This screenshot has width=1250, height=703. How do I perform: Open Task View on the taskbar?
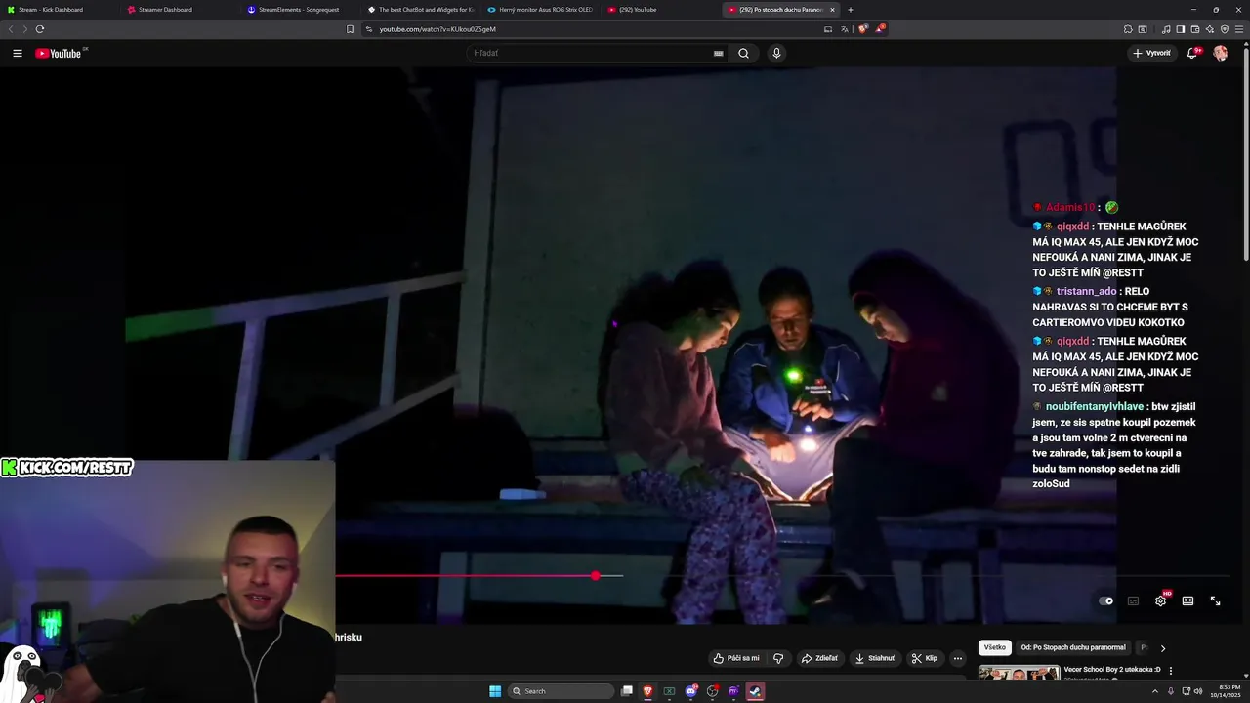coord(627,691)
